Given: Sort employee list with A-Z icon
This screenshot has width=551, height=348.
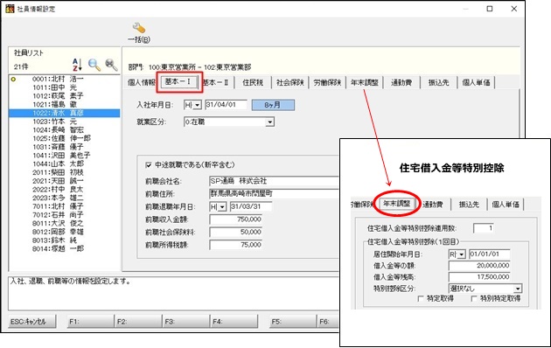Looking at the screenshot, I should click(x=77, y=65).
